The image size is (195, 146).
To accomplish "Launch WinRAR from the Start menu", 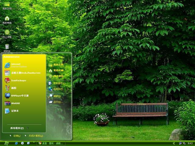I will point(12,103).
